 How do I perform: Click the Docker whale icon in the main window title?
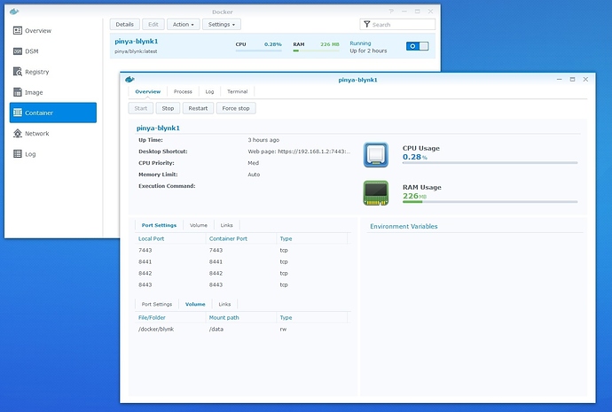point(14,12)
